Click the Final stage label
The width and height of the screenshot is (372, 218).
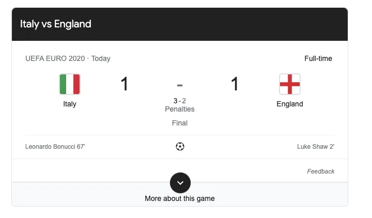point(180,123)
